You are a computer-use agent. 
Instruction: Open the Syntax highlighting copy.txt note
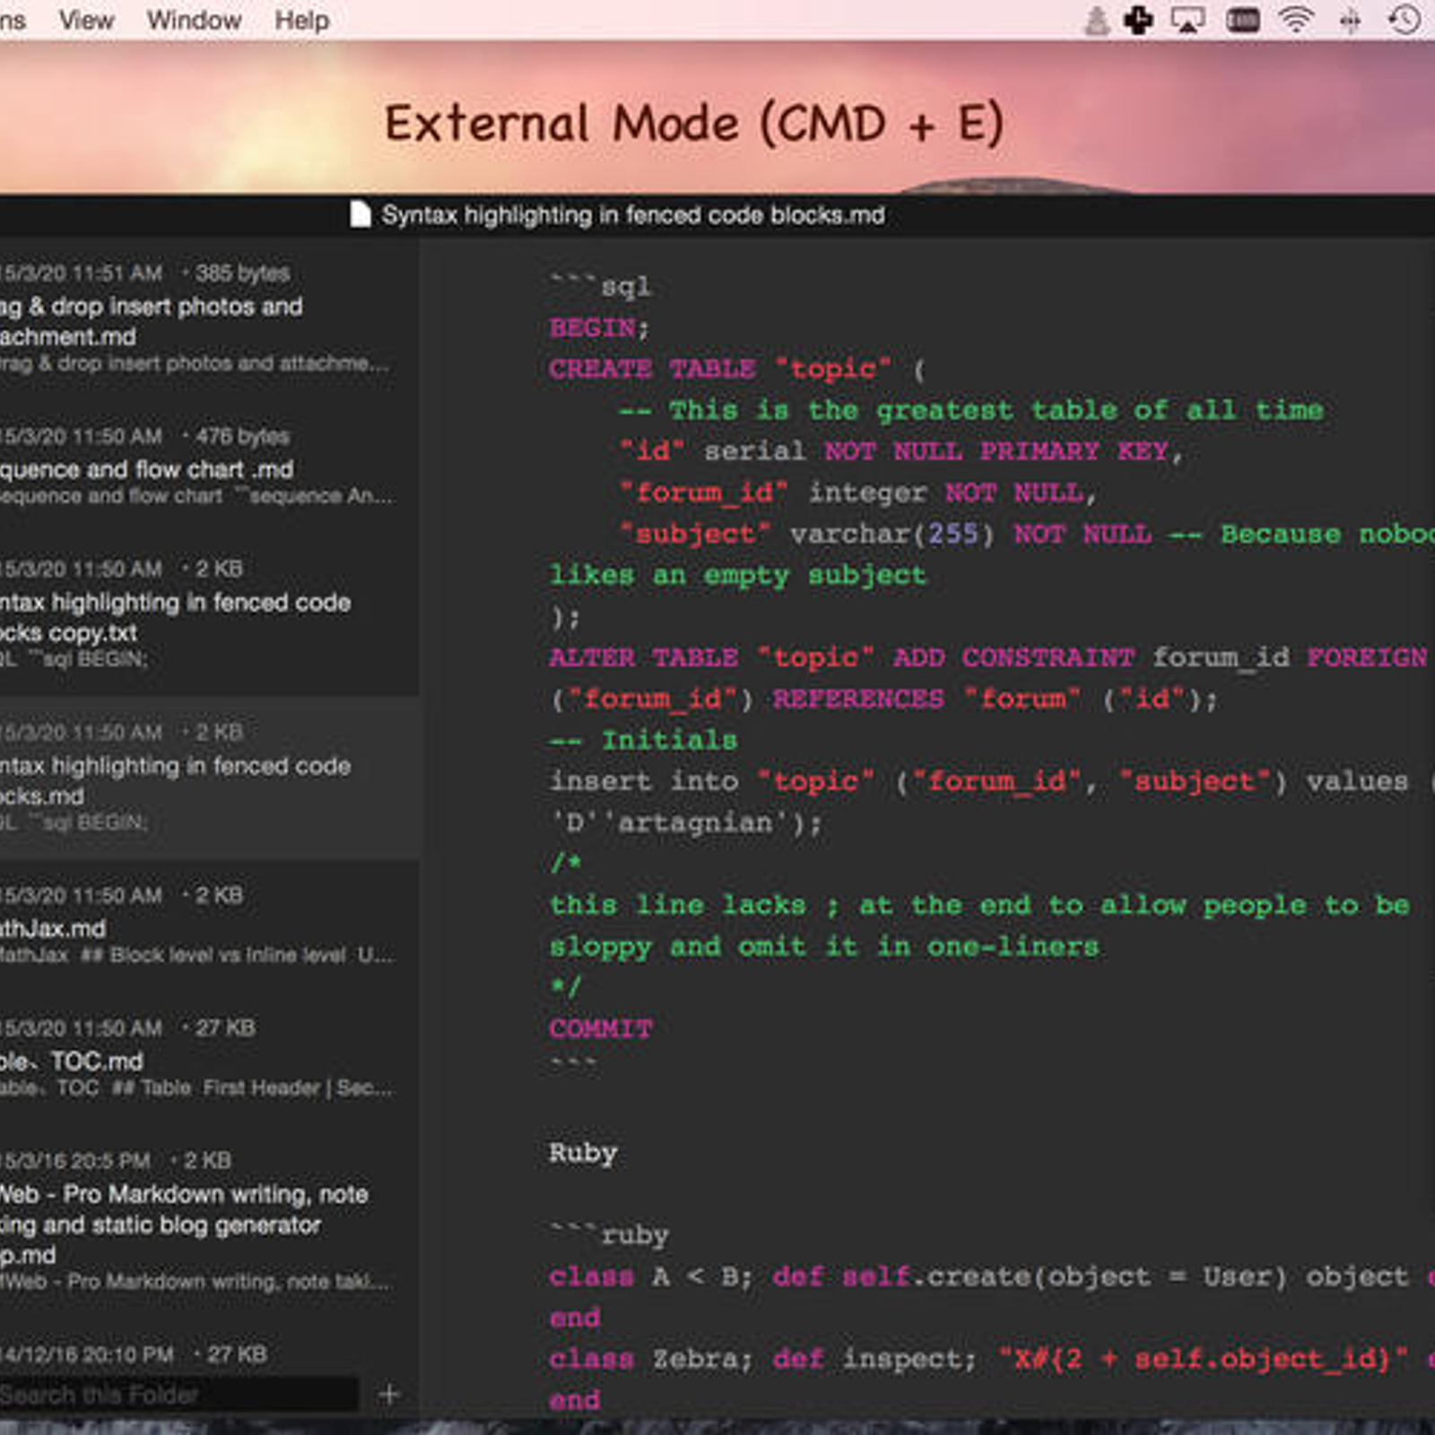tap(210, 614)
